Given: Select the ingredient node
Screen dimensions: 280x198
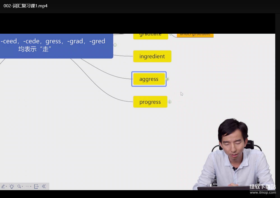Looking at the screenshot, I should (x=152, y=56).
